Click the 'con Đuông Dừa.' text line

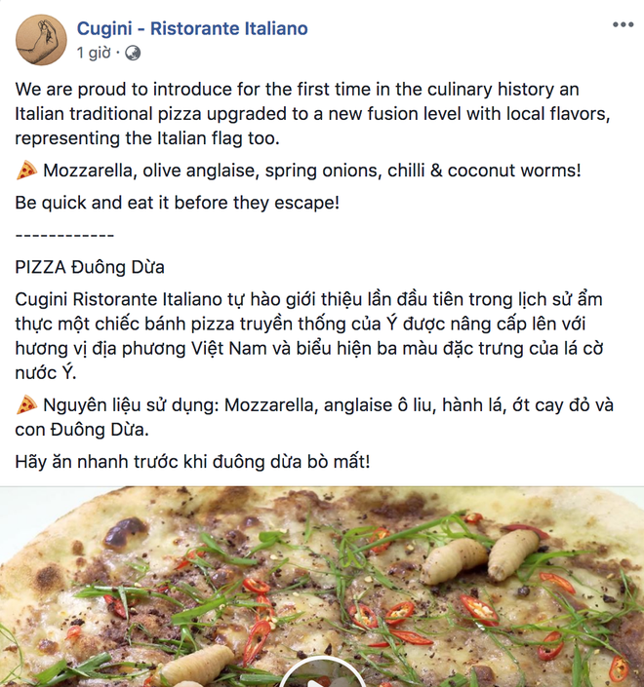coord(82,430)
